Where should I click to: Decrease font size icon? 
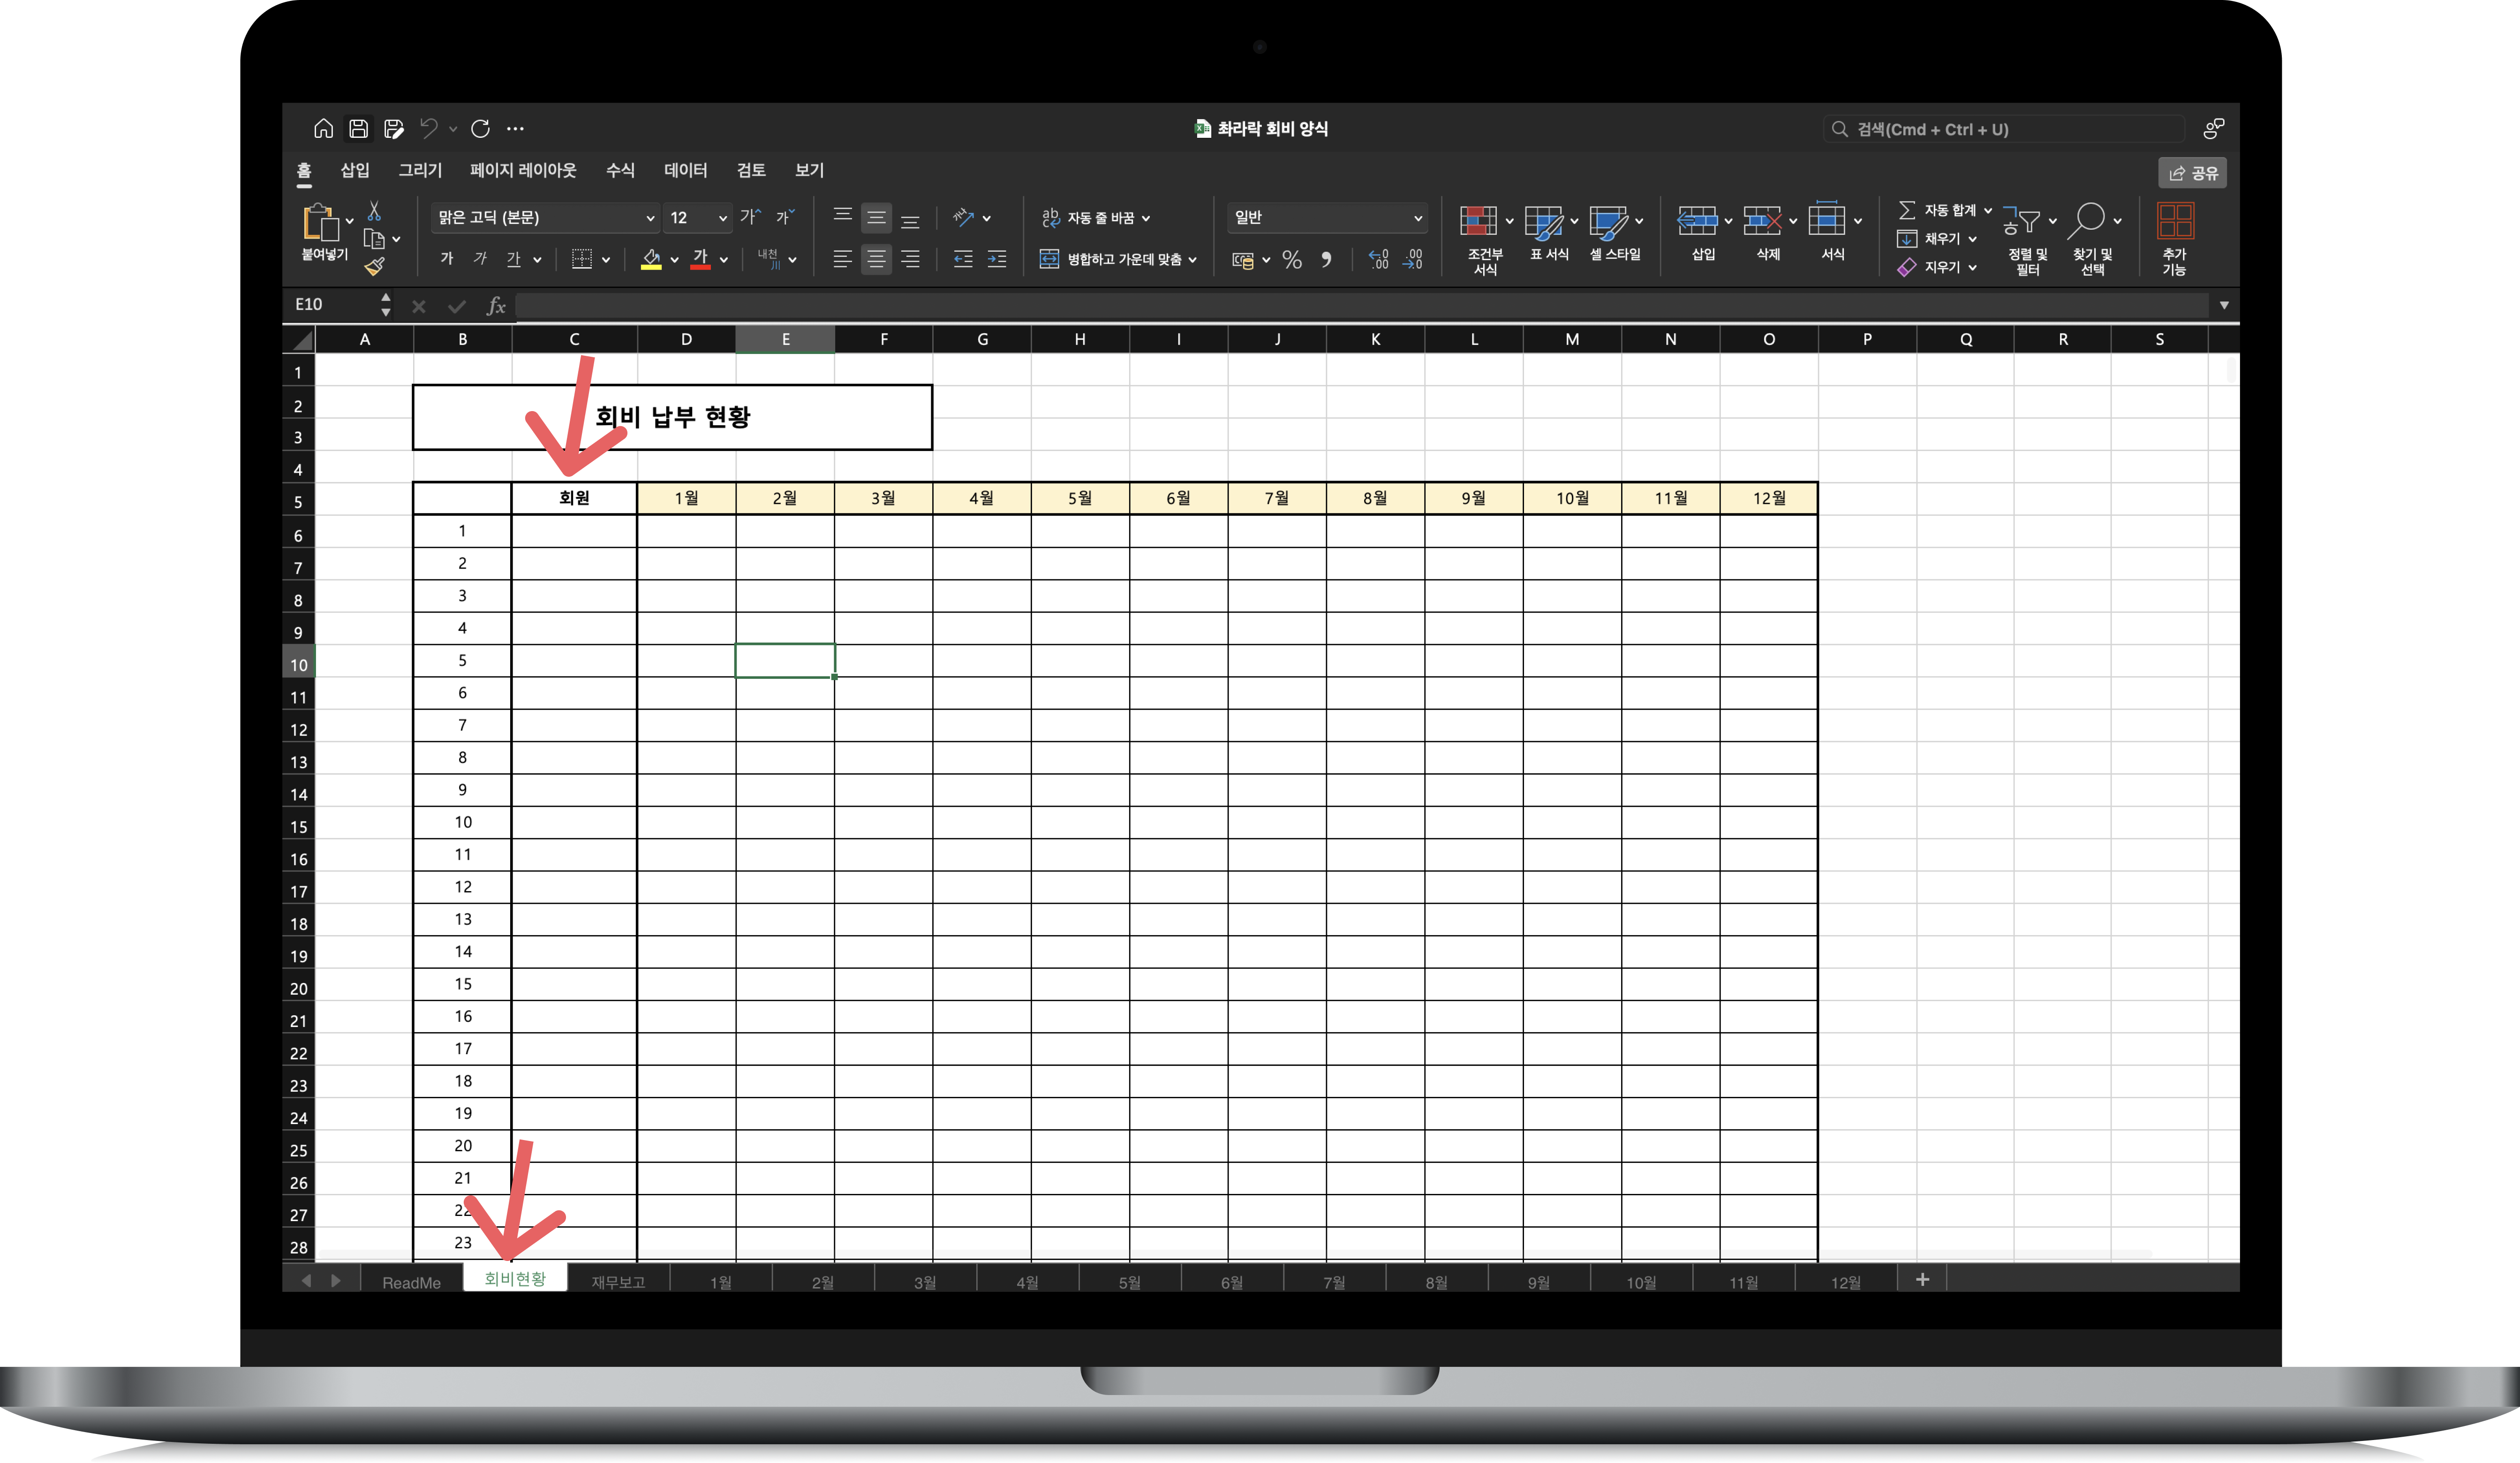coord(786,217)
